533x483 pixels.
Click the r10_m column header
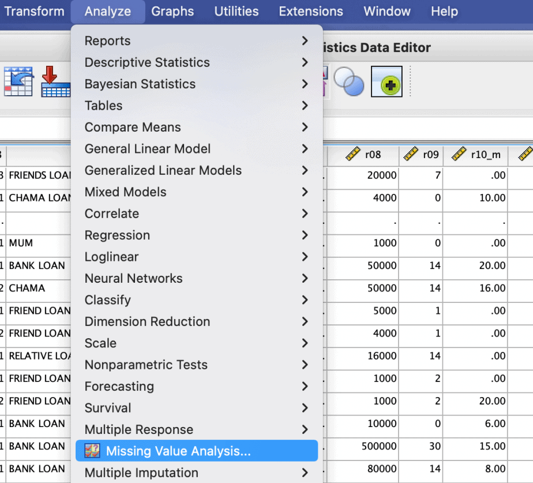[475, 155]
